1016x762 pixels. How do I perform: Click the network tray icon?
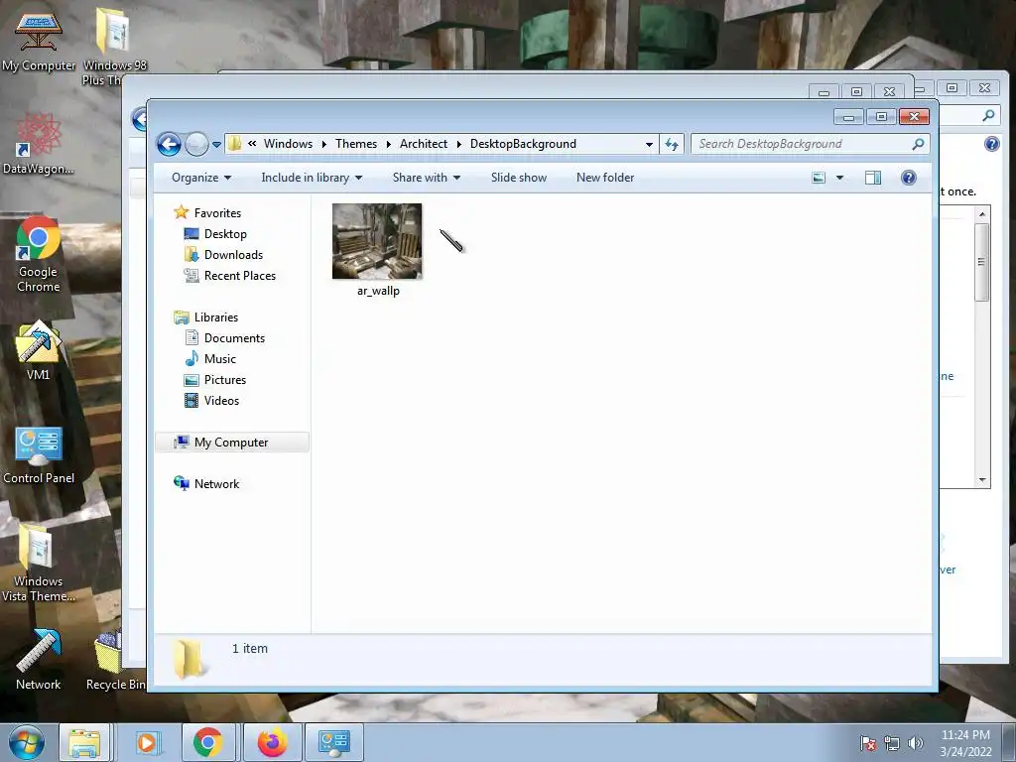click(x=892, y=743)
